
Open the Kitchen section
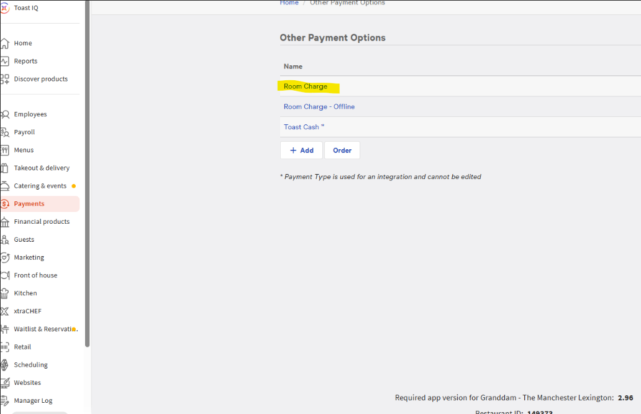(25, 293)
